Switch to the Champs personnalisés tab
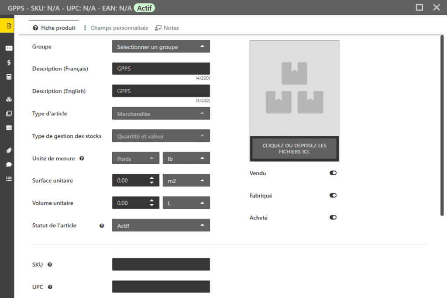Viewport: 447px width, 298px height. 116,28
